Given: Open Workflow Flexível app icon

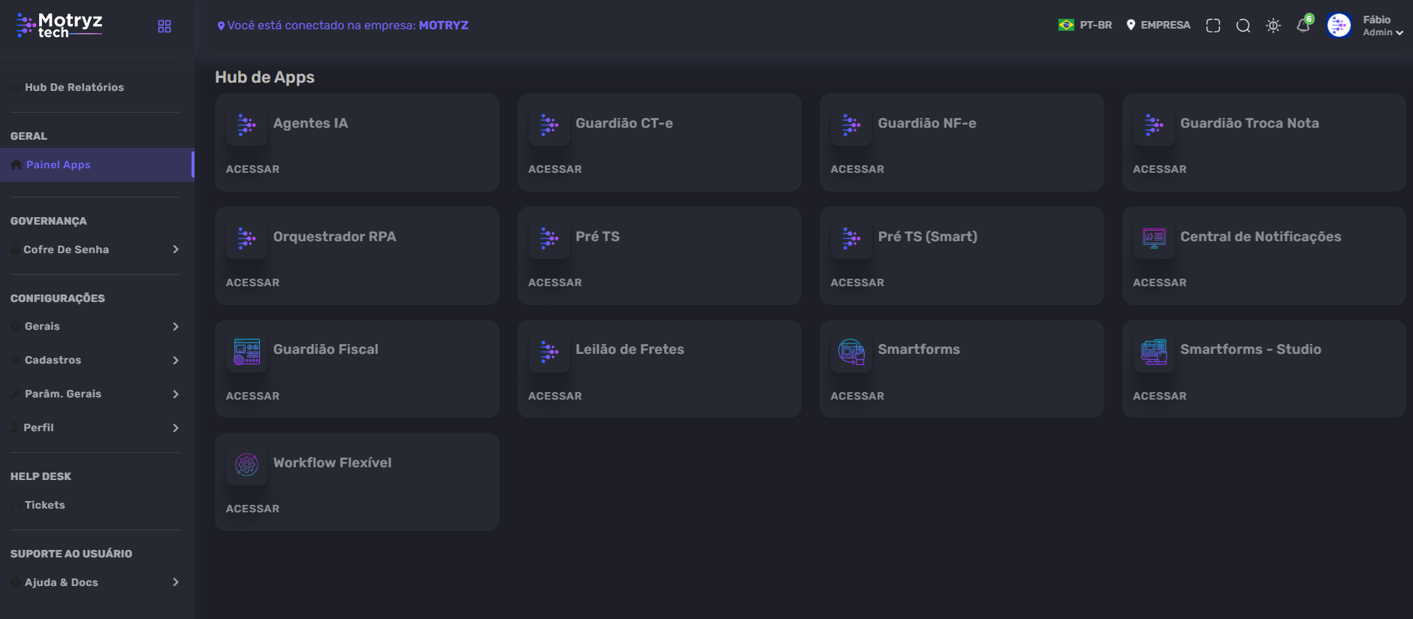Looking at the screenshot, I should point(246,464).
